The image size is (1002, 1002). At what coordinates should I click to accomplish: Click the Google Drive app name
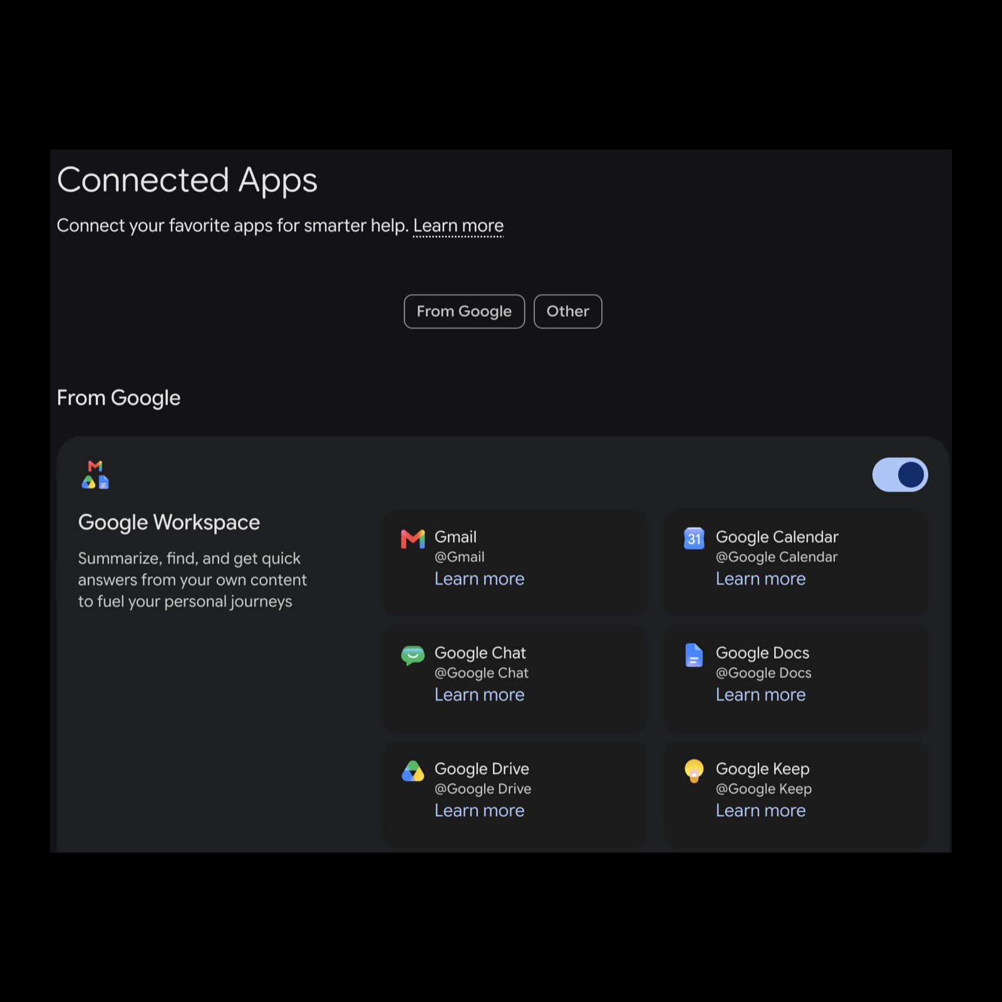482,768
